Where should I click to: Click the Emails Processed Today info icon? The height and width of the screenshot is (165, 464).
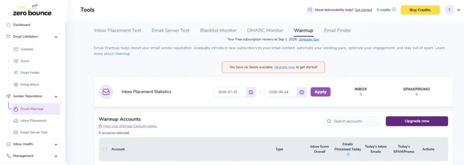[348, 155]
